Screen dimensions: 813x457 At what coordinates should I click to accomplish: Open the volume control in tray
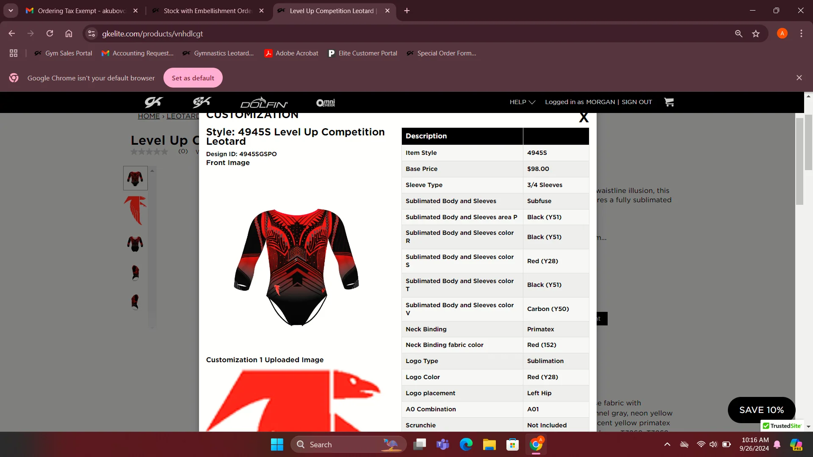713,444
